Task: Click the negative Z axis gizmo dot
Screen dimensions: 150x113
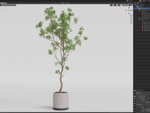Action: 129,13
